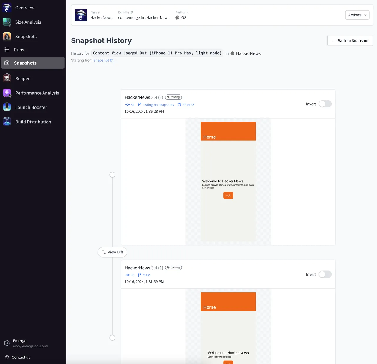
Task: Click the timeline marker for snapshot 80
Action: tap(112, 338)
